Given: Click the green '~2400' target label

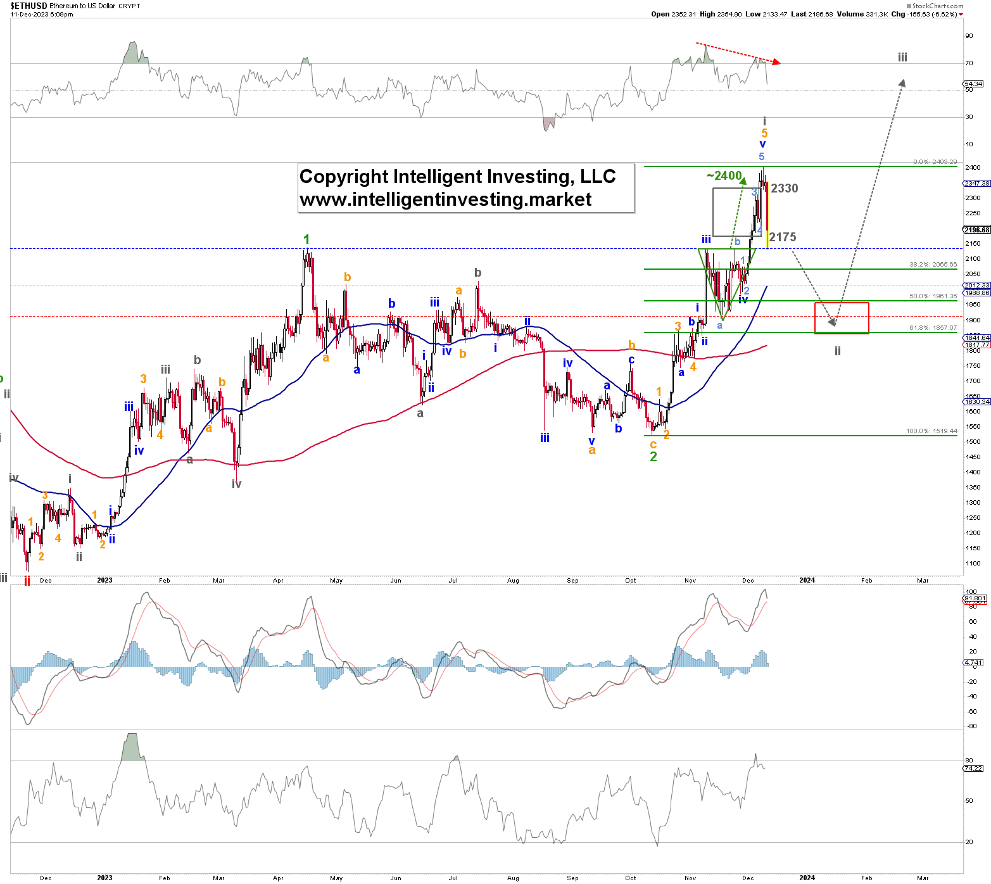Looking at the screenshot, I should click(x=724, y=175).
